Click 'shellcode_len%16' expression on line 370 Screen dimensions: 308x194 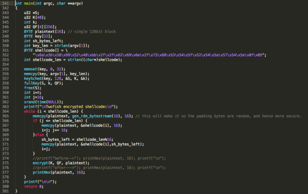[94, 140]
